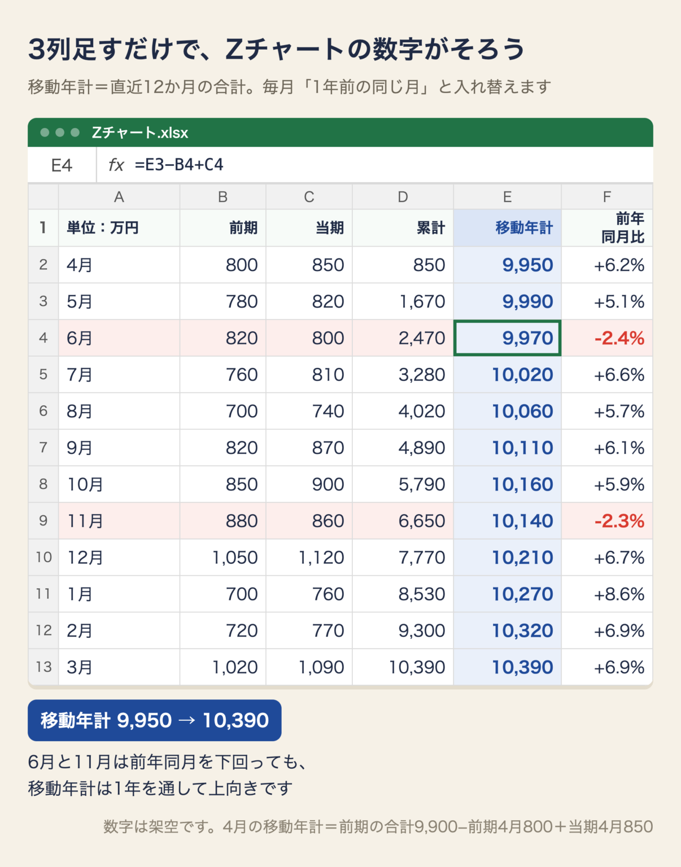Click the moving total 10,140 cell
This screenshot has width=681, height=867.
click(508, 521)
